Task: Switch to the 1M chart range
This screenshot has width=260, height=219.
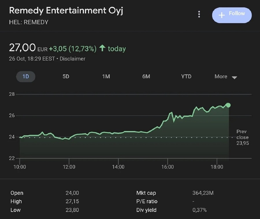Action: [x=106, y=77]
